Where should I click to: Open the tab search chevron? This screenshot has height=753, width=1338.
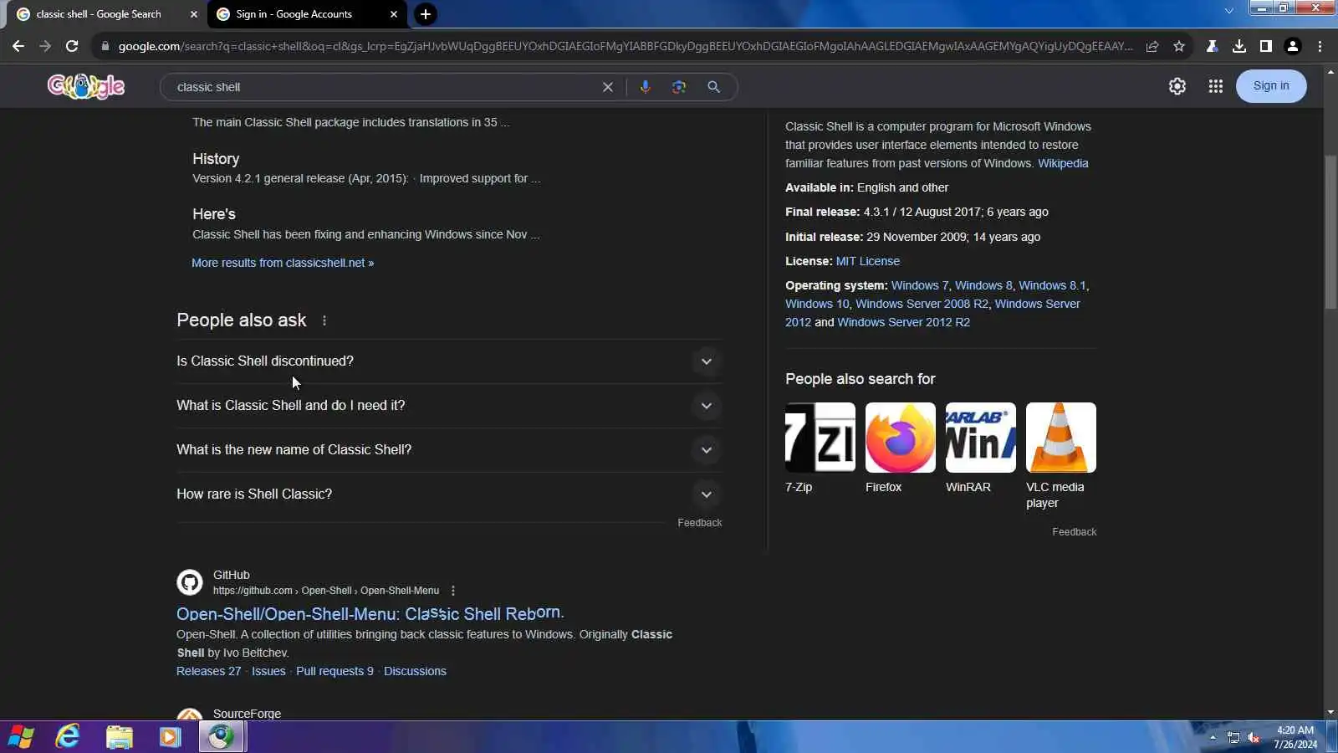tap(1228, 11)
